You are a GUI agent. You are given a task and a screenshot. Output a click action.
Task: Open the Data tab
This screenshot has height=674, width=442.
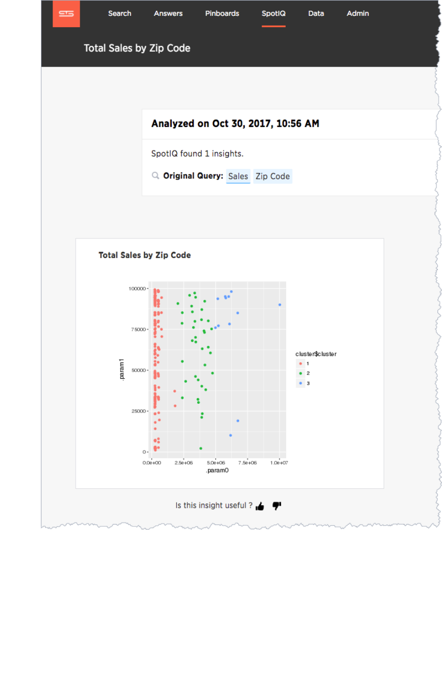(x=316, y=13)
